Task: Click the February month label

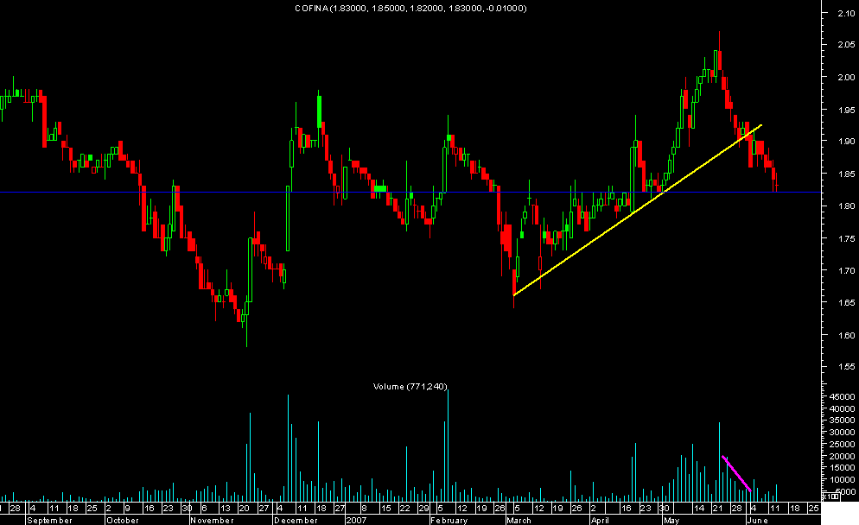Action: (x=449, y=520)
